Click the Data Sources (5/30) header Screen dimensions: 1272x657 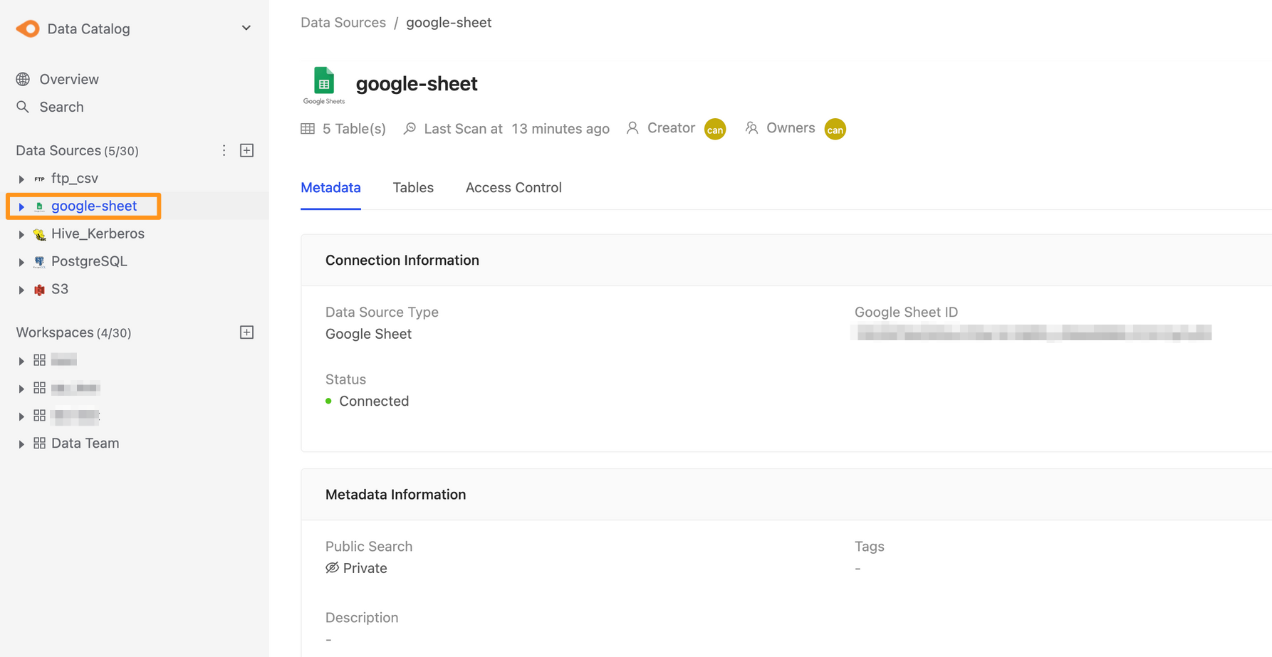[77, 150]
